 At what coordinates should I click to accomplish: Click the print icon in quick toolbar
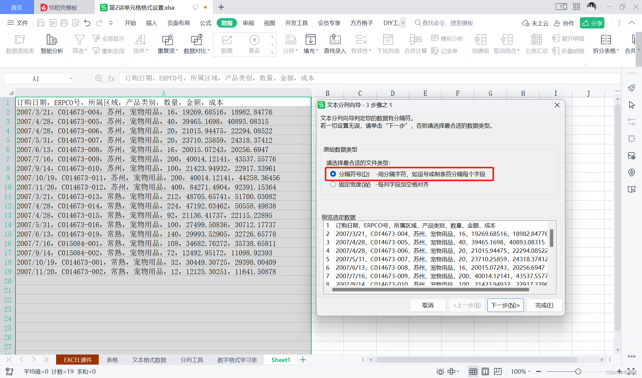point(64,23)
